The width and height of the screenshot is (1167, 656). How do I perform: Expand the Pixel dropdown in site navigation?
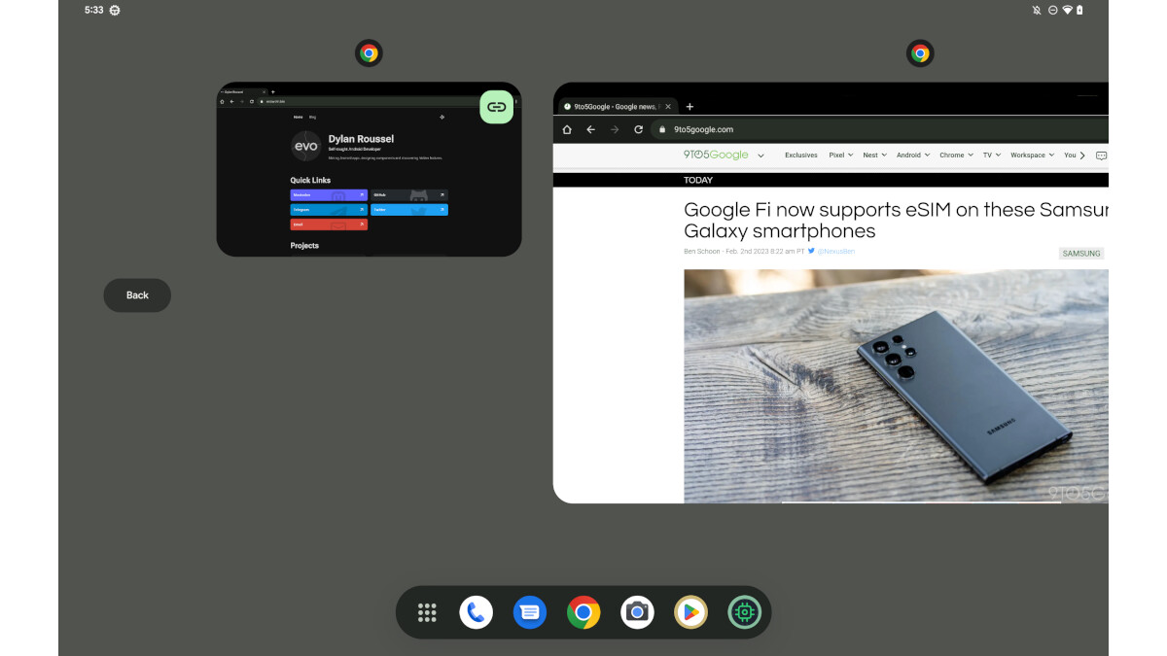coord(840,155)
